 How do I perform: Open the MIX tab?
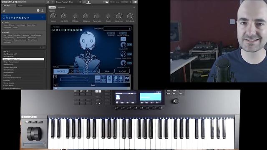point(107,71)
